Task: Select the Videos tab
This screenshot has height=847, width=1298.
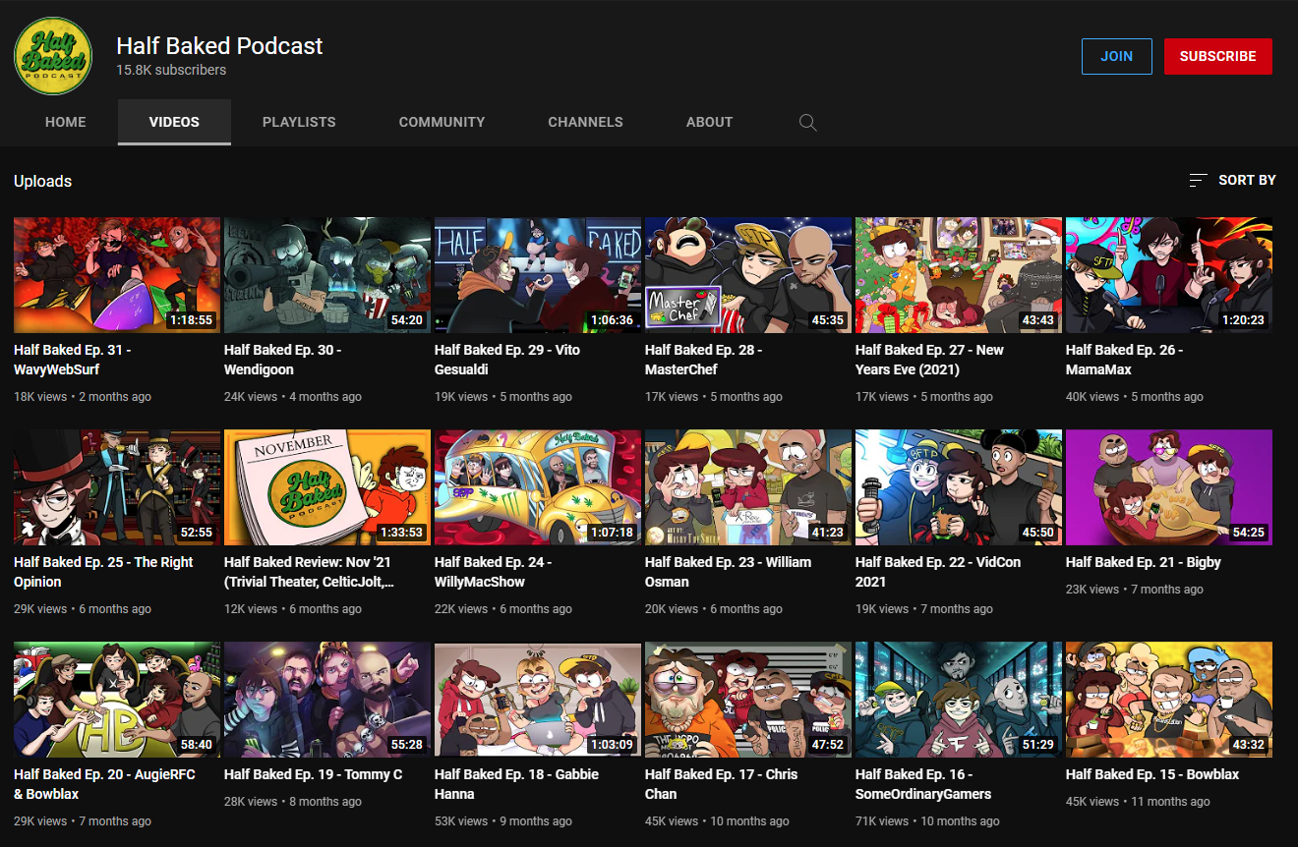Action: pos(174,122)
